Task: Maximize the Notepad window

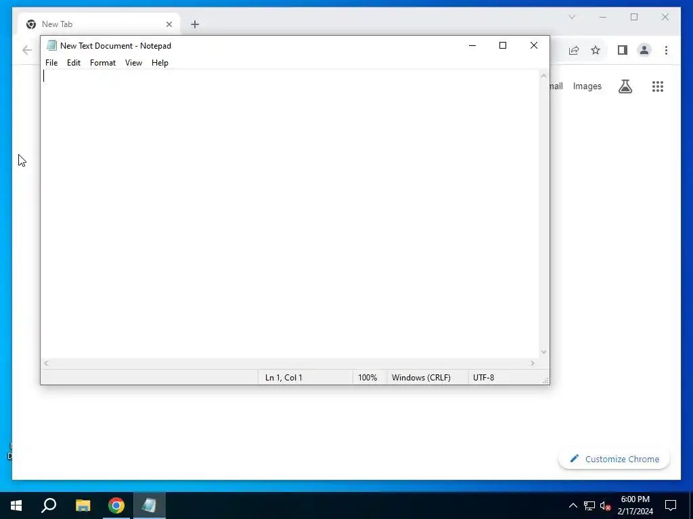Action: pyautogui.click(x=503, y=45)
